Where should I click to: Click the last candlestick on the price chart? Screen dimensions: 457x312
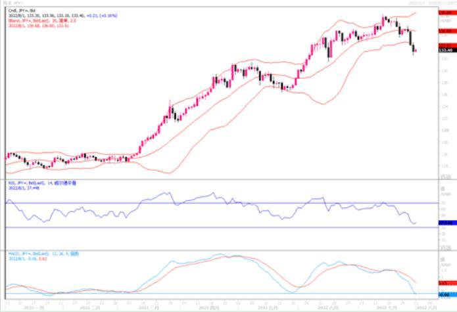coord(416,51)
